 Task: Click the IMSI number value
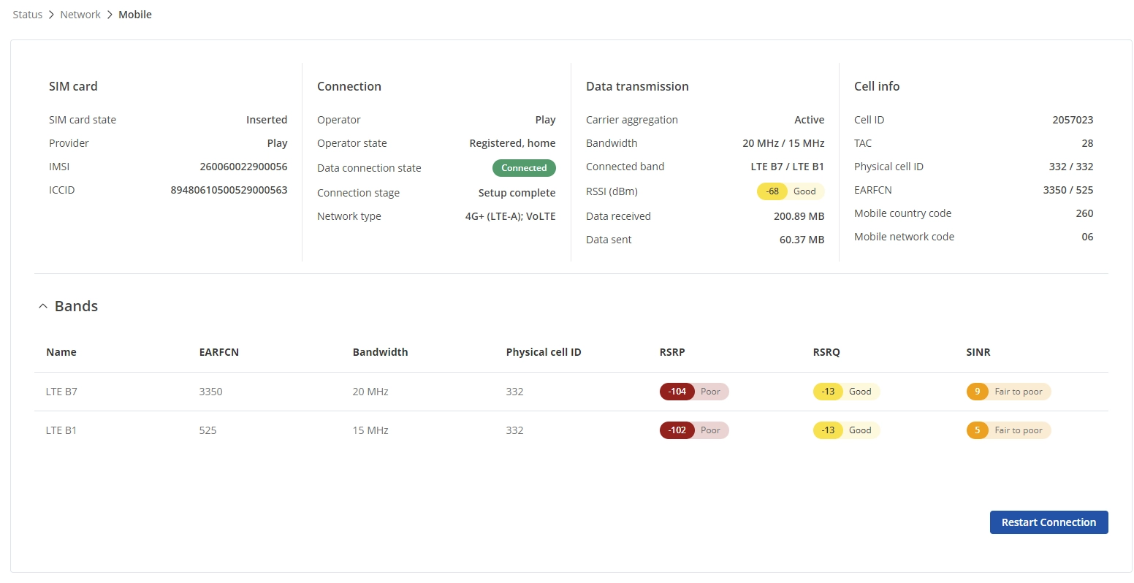(243, 167)
